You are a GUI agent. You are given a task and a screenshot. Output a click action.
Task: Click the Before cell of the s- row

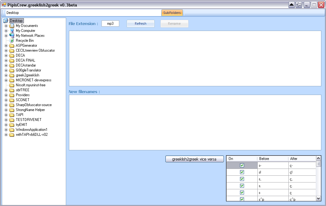[x=273, y=165]
